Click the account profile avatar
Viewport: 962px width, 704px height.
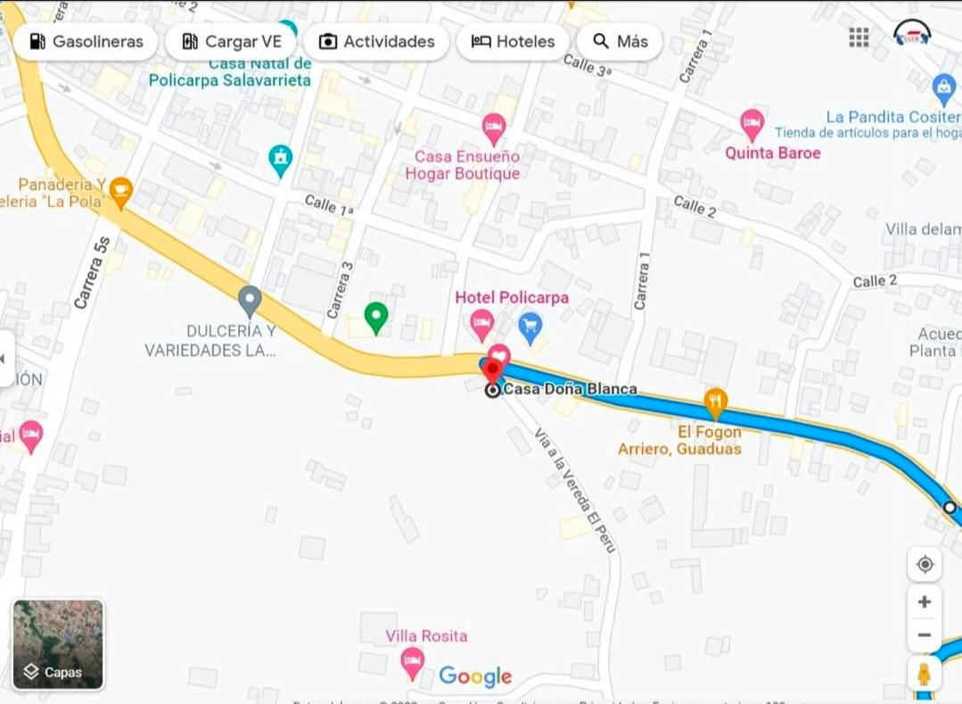pos(912,35)
